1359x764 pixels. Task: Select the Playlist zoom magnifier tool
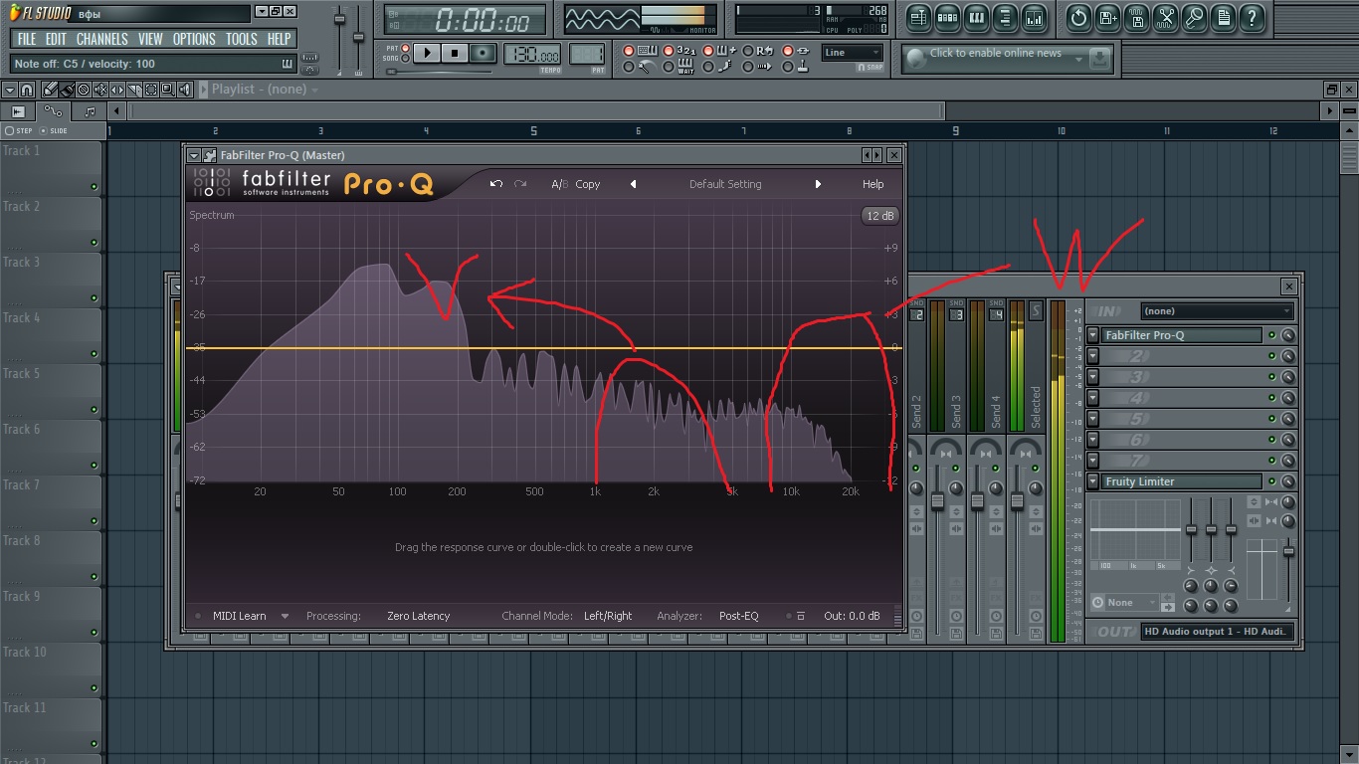point(168,90)
